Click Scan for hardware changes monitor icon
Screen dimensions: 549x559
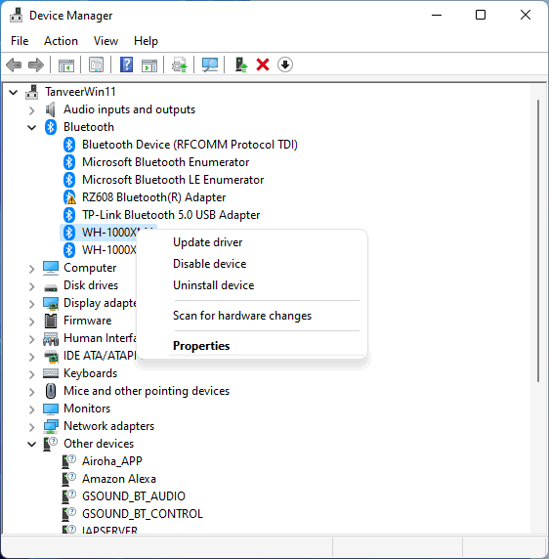tap(210, 64)
